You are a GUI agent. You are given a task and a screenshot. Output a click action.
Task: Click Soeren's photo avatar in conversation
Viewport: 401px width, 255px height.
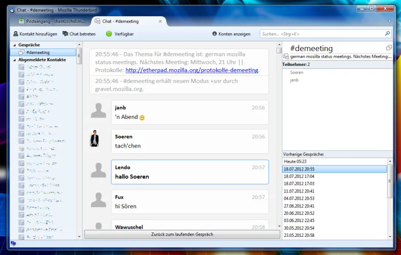point(95,138)
